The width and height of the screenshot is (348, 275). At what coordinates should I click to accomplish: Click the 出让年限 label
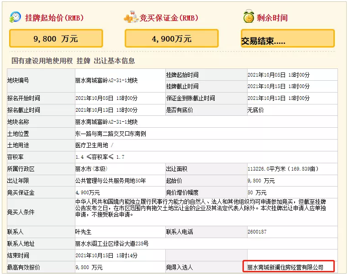18,181
